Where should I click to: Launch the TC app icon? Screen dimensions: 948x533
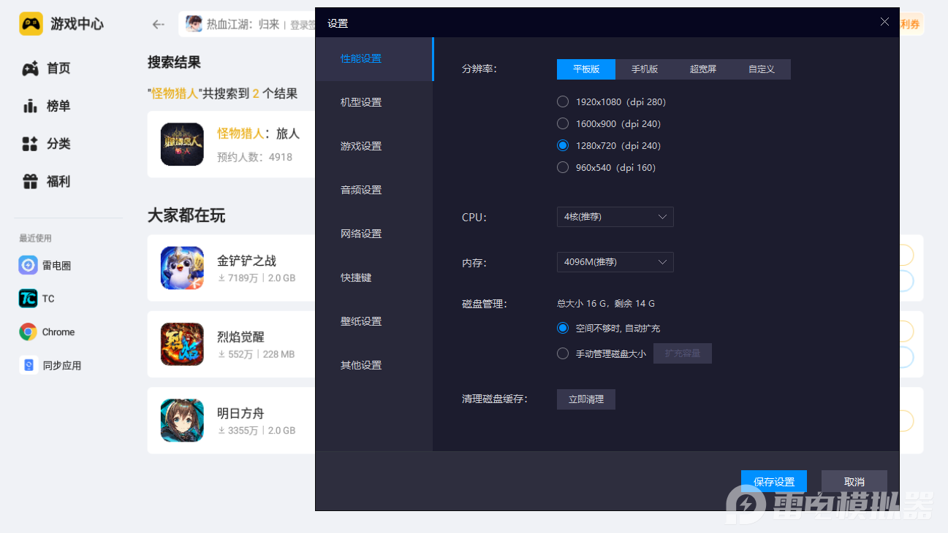point(29,299)
